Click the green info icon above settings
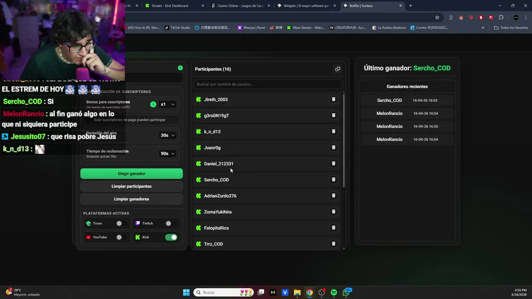 (x=180, y=68)
